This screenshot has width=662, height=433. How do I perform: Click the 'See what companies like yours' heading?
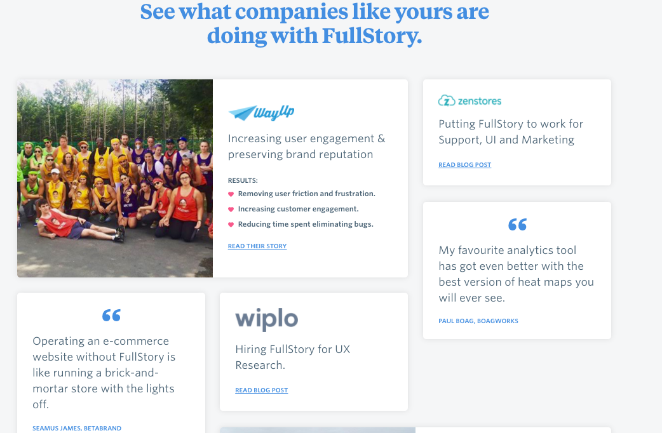(x=314, y=23)
